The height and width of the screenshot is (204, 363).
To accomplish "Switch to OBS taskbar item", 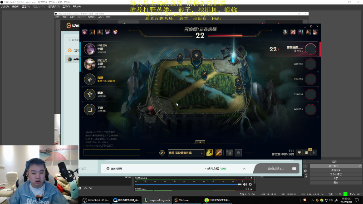I will tap(96, 200).
